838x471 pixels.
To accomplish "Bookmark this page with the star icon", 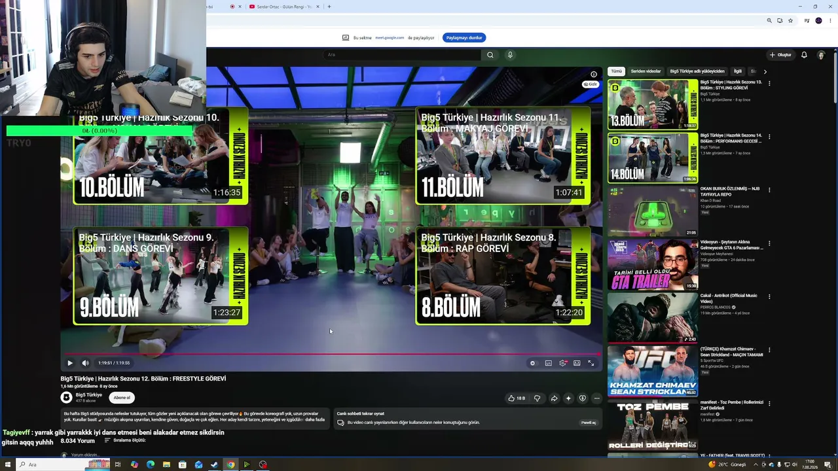I will pyautogui.click(x=790, y=21).
